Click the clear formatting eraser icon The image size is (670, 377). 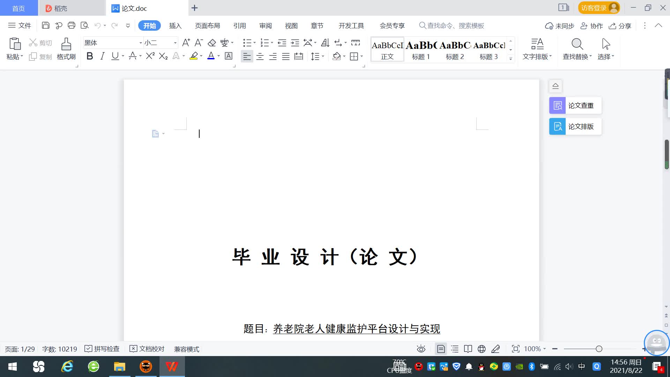click(212, 43)
